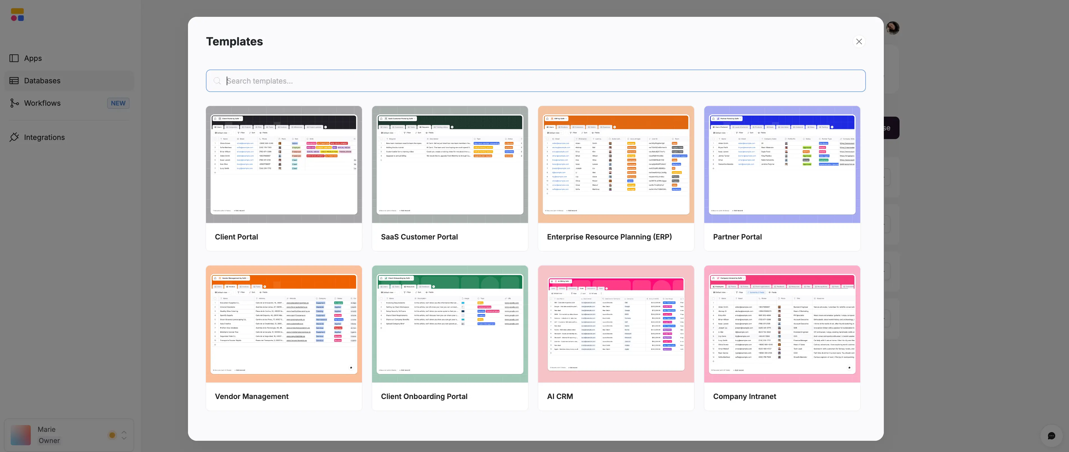Click the Databases grid icon in sidebar
Viewport: 1069px width, 452px height.
[14, 80]
